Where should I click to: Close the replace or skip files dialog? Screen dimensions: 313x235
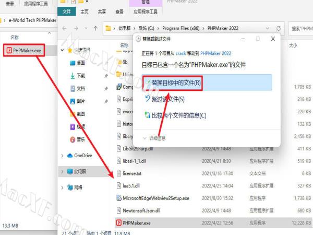273,39
